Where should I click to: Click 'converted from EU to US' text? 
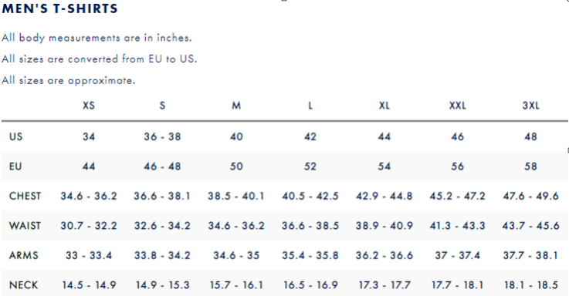click(133, 59)
